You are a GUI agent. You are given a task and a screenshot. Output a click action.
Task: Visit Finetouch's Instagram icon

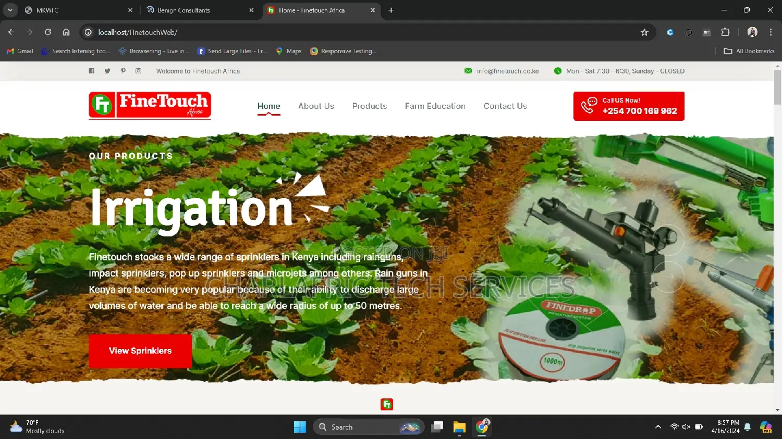click(x=138, y=71)
